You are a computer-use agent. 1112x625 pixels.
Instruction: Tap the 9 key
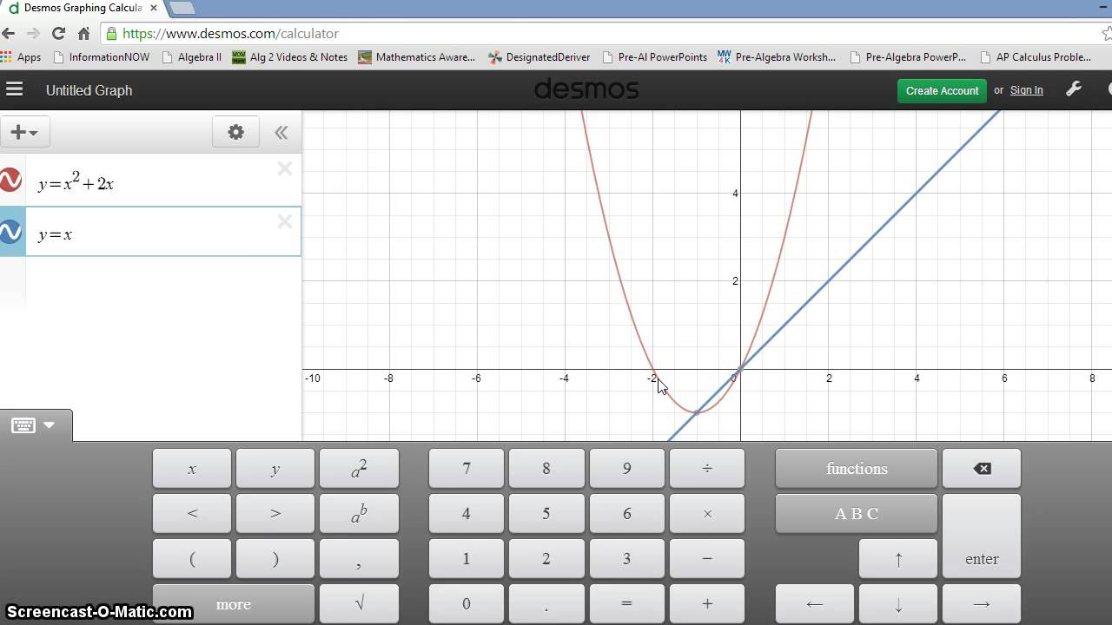pos(626,469)
